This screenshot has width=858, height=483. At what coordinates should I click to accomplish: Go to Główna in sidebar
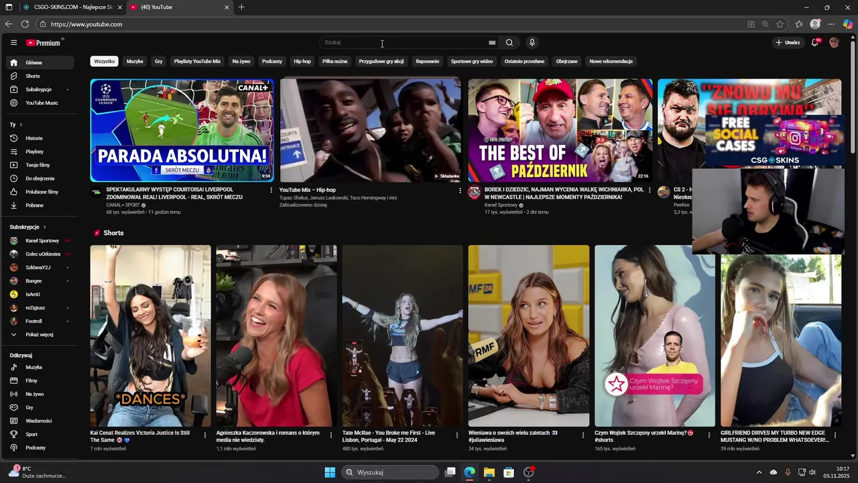[x=40, y=62]
